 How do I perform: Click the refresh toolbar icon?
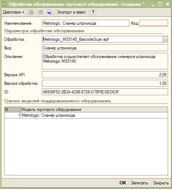(41, 12)
